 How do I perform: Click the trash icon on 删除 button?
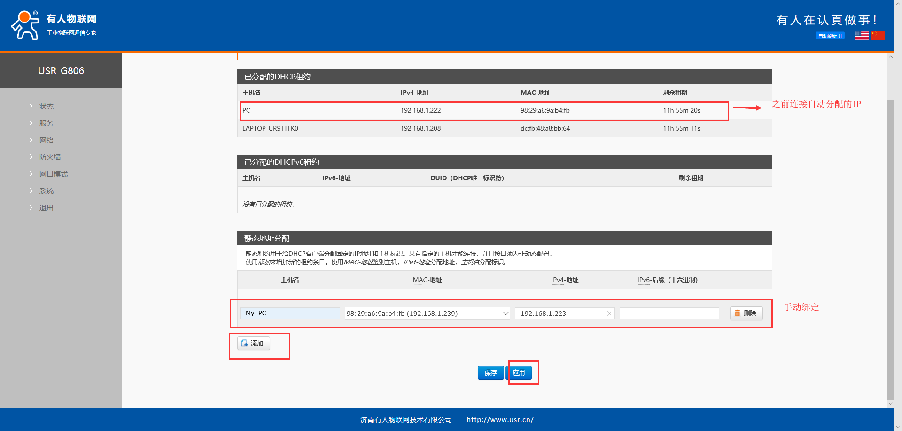(x=738, y=313)
